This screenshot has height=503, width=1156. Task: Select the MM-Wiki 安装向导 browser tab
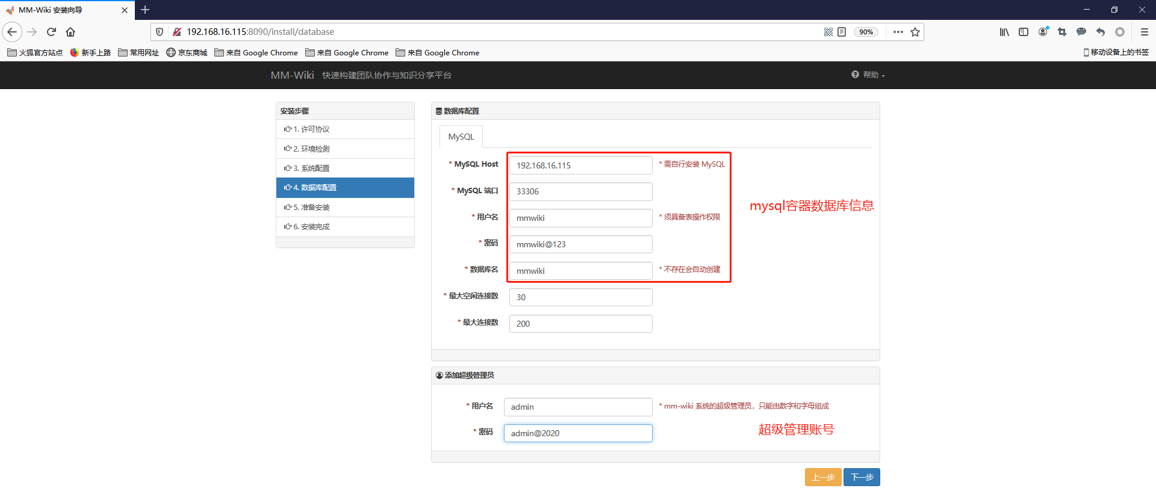click(67, 10)
